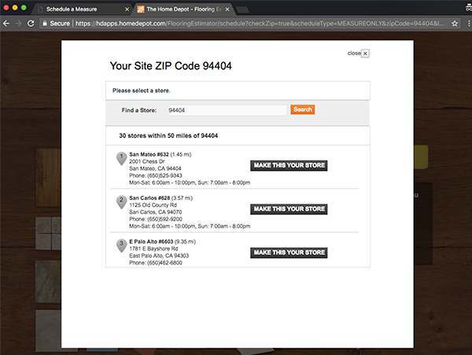The width and height of the screenshot is (472, 355).
Task: Click the 30 stores within 50 miles heading
Action: click(x=168, y=136)
